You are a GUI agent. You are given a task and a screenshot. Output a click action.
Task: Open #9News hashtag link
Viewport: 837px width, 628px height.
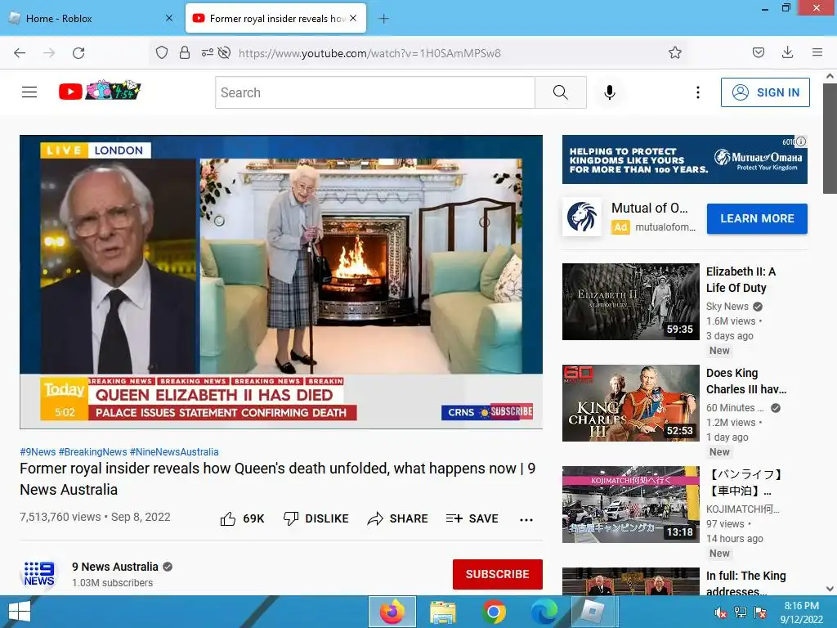[38, 451]
